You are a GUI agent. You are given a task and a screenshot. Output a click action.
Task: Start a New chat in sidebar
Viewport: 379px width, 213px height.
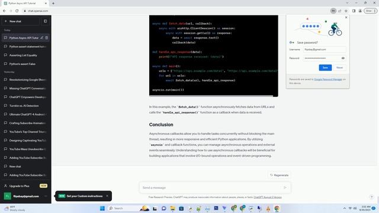click(x=21, y=21)
